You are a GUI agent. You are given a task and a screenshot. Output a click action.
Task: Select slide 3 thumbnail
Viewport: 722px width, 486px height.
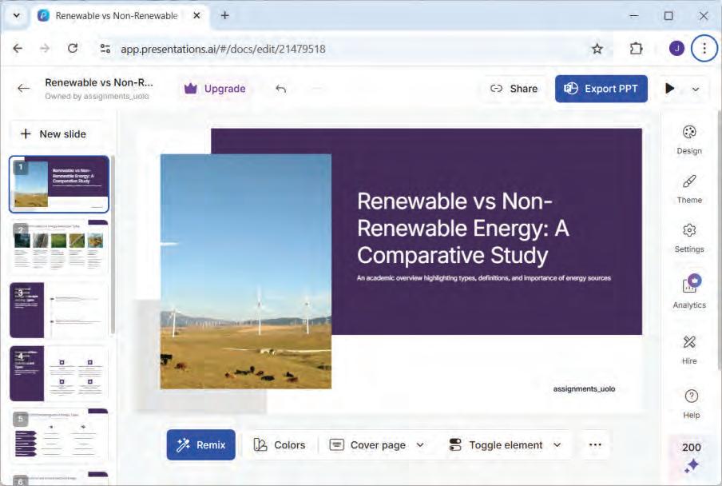tap(59, 310)
